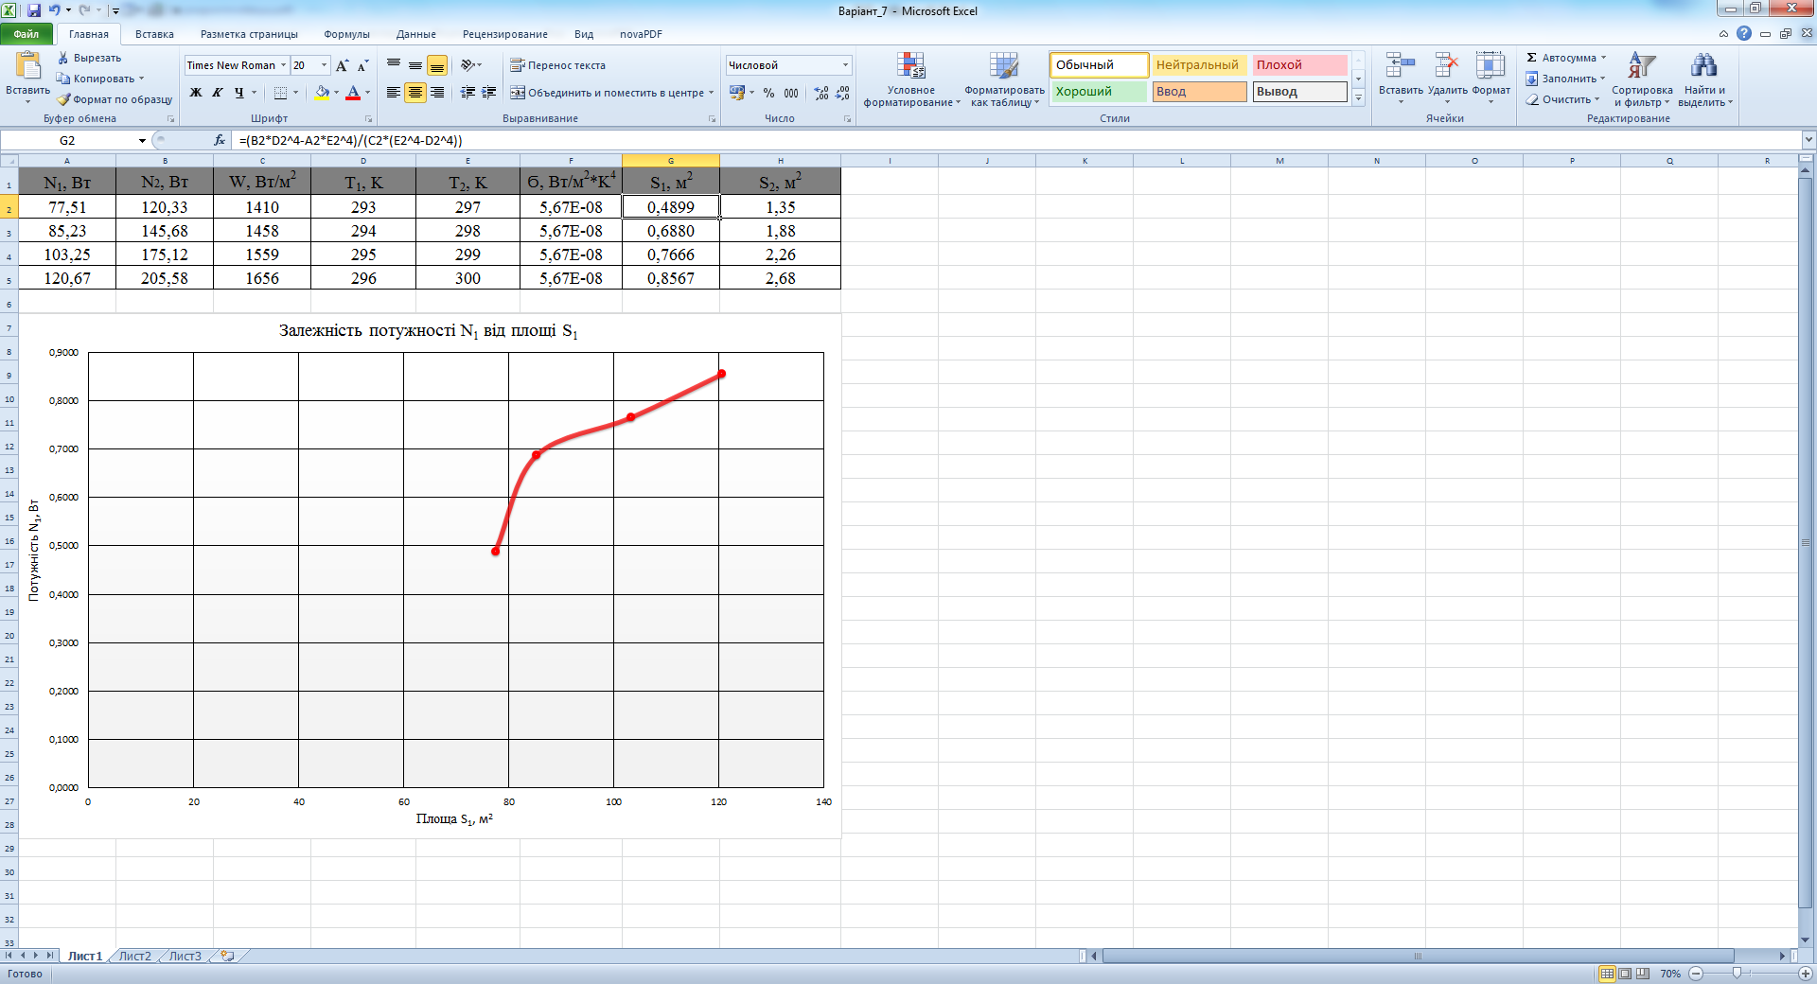
Task: Expand the Name Box dropdown arrow
Action: tap(142, 140)
